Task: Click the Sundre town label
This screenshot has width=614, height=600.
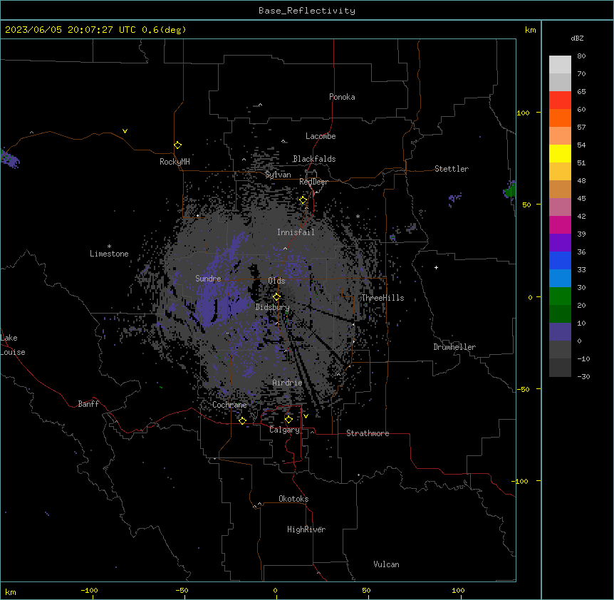Action: tap(208, 279)
